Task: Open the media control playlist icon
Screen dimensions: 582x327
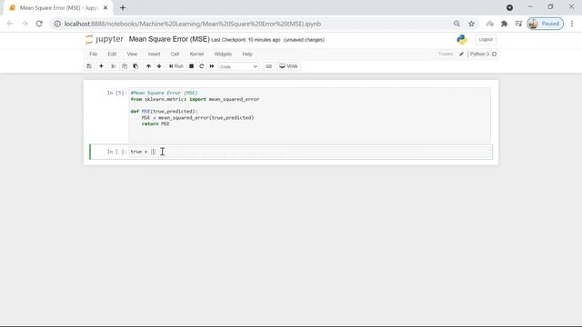Action: coord(518,24)
